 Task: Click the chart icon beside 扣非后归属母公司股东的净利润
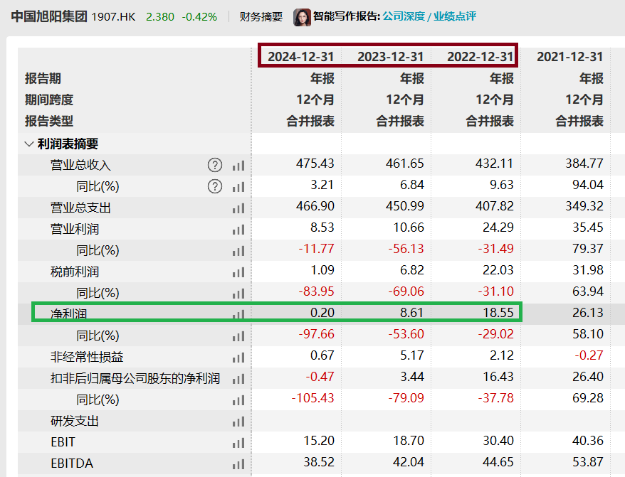point(238,377)
